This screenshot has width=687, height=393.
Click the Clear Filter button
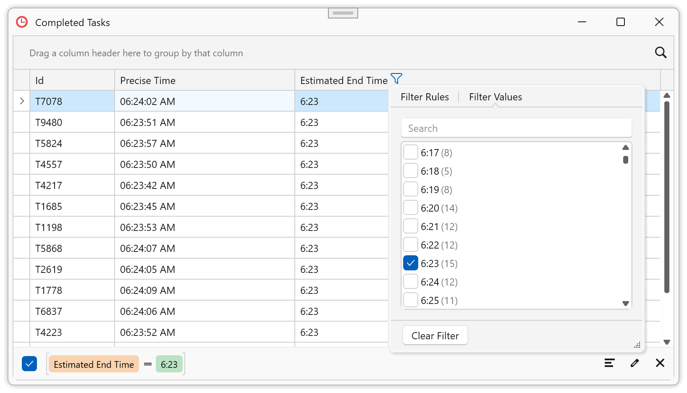click(435, 335)
